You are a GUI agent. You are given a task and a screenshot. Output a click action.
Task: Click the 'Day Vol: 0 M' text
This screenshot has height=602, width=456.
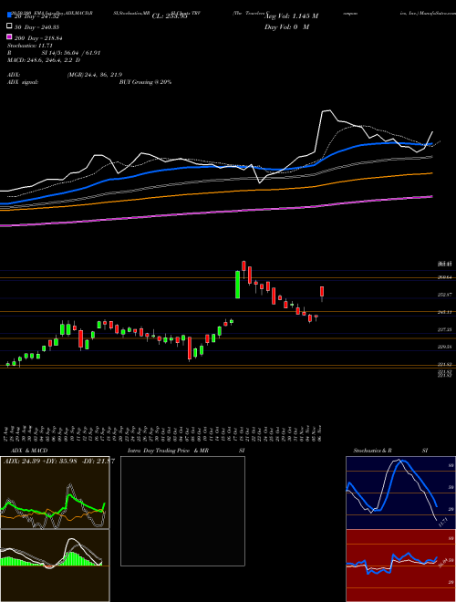click(x=286, y=26)
